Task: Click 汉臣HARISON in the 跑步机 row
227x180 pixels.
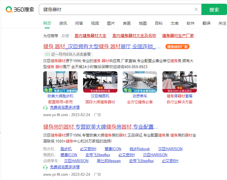Action: tap(170, 149)
